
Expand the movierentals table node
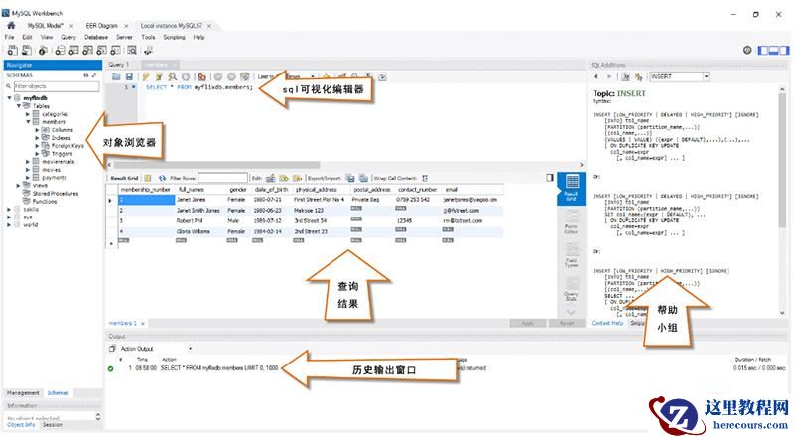(x=28, y=162)
